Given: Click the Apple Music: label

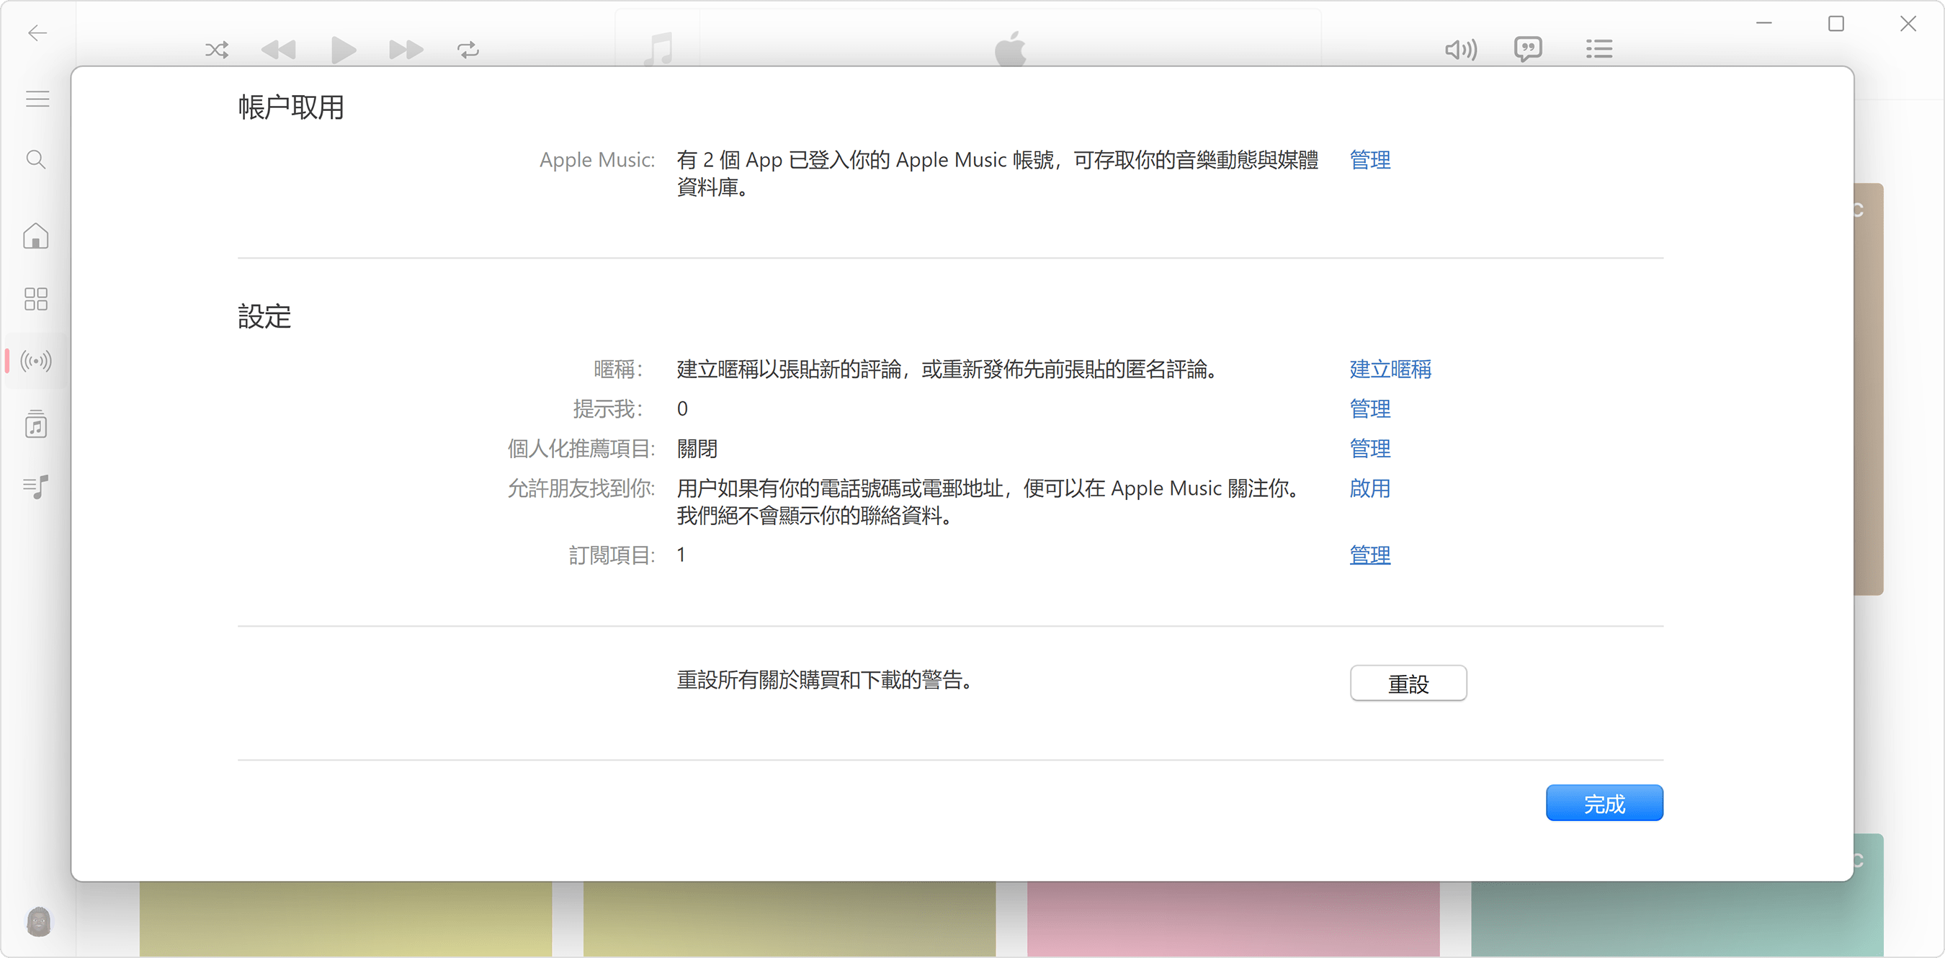Looking at the screenshot, I should [596, 160].
